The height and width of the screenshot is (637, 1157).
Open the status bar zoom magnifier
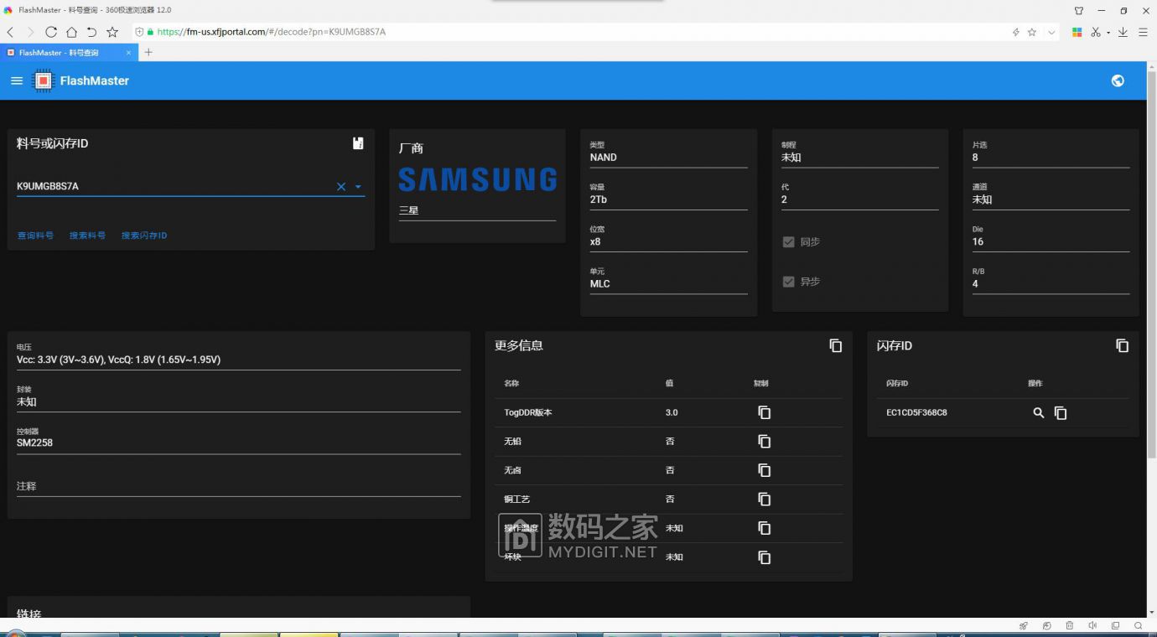pyautogui.click(x=1139, y=626)
